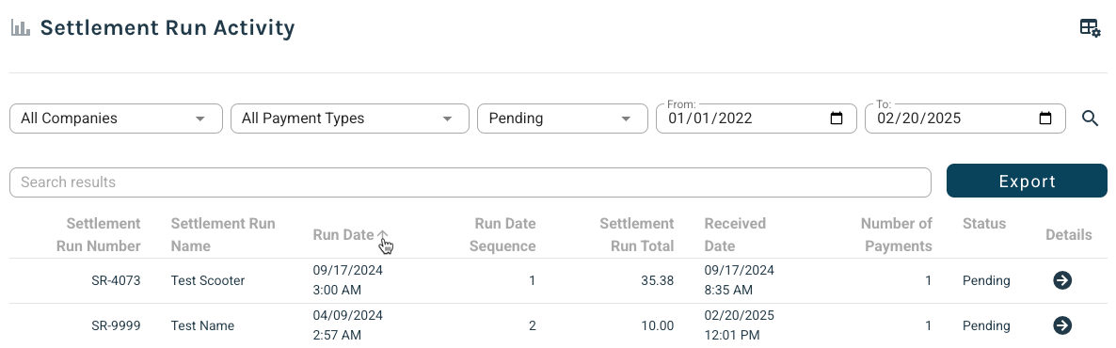The image size is (1116, 348).
Task: Open details arrow for SR-9999
Action: (x=1062, y=325)
